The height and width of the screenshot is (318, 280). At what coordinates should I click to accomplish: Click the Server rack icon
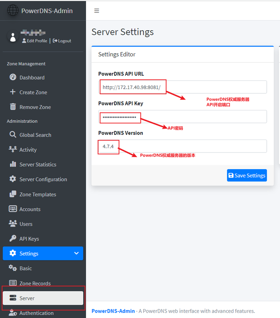tap(13, 298)
